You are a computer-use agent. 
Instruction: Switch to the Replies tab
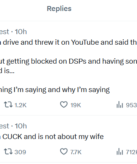click(59, 9)
